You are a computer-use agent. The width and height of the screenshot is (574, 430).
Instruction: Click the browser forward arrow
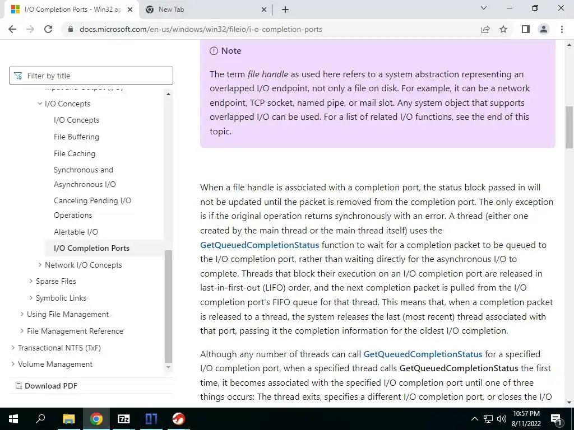coord(30,29)
